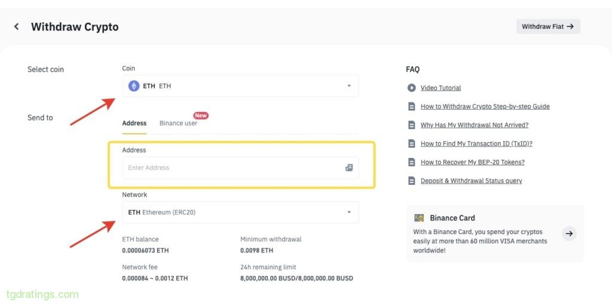
Task: Open How to Withdraw Crypto Step-by-step Guide
Action: pyautogui.click(x=485, y=107)
